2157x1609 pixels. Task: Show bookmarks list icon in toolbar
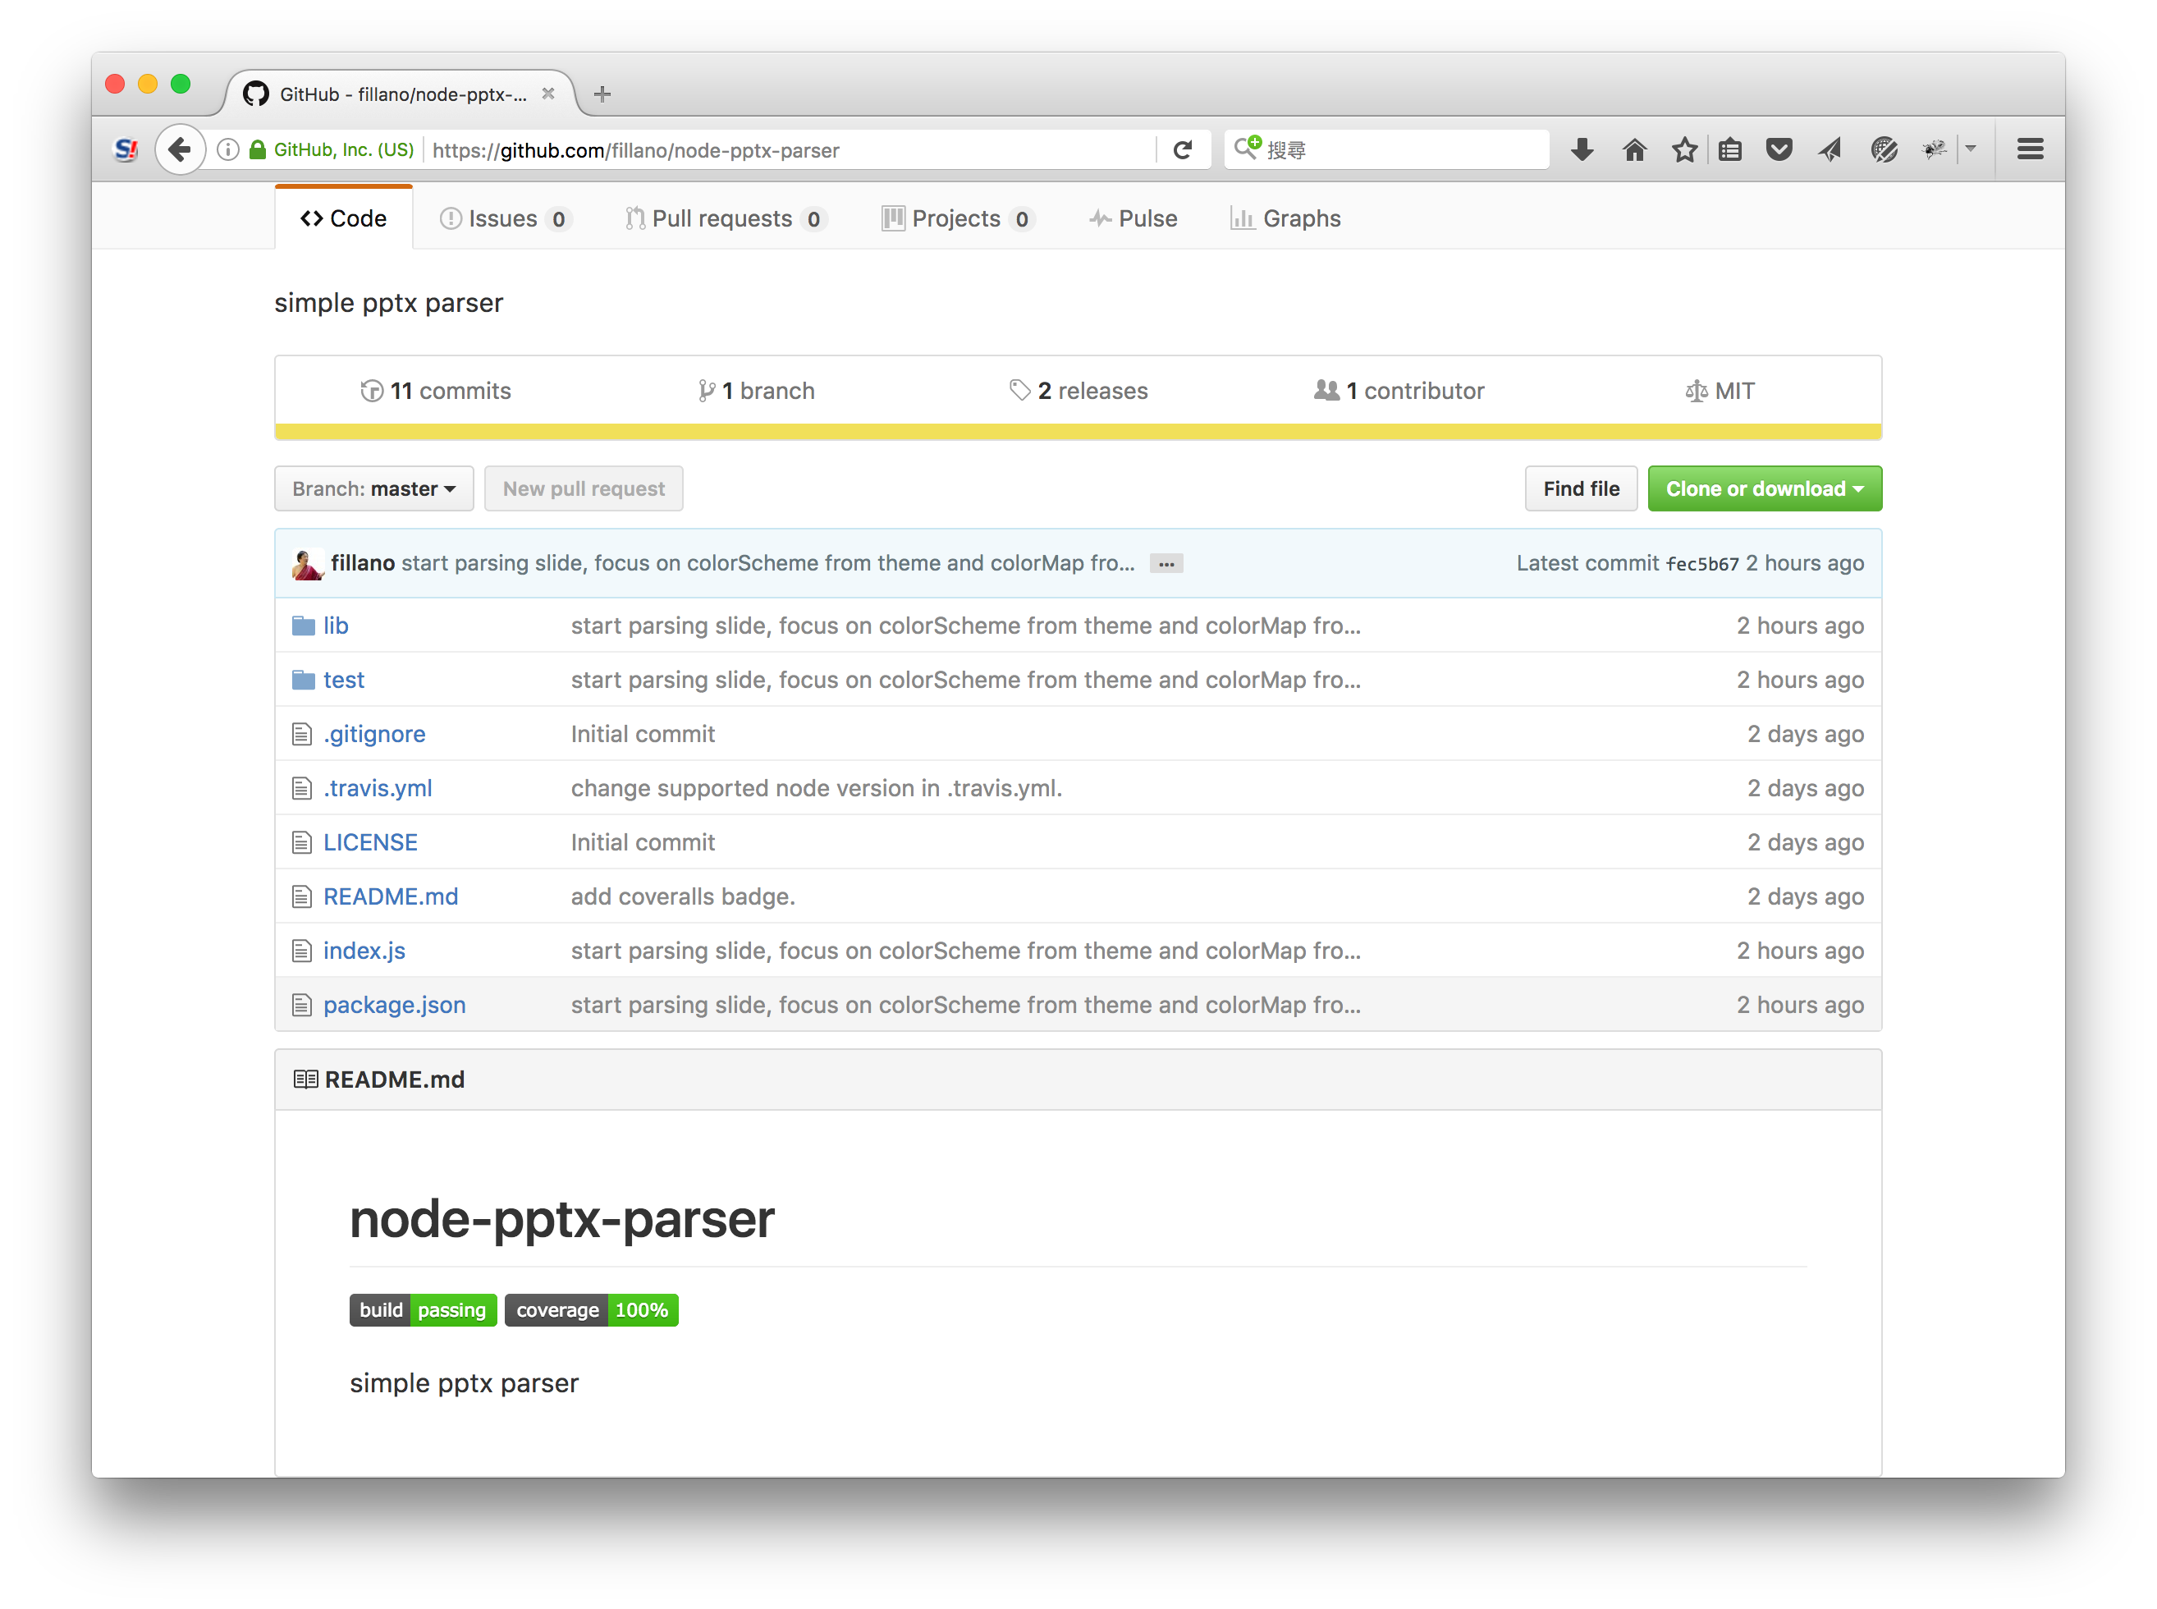1729,149
